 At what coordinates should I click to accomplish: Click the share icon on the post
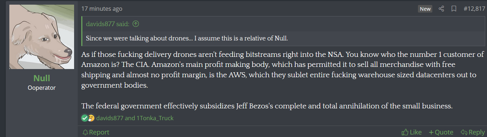click(x=442, y=9)
